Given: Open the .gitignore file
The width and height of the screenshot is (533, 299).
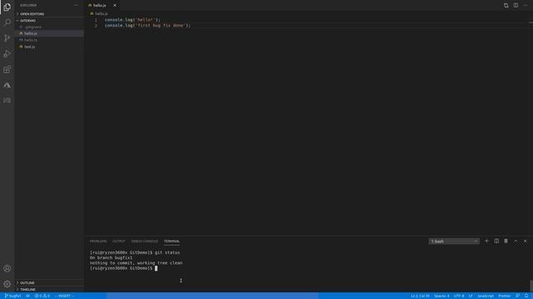Looking at the screenshot, I should coord(49,27).
